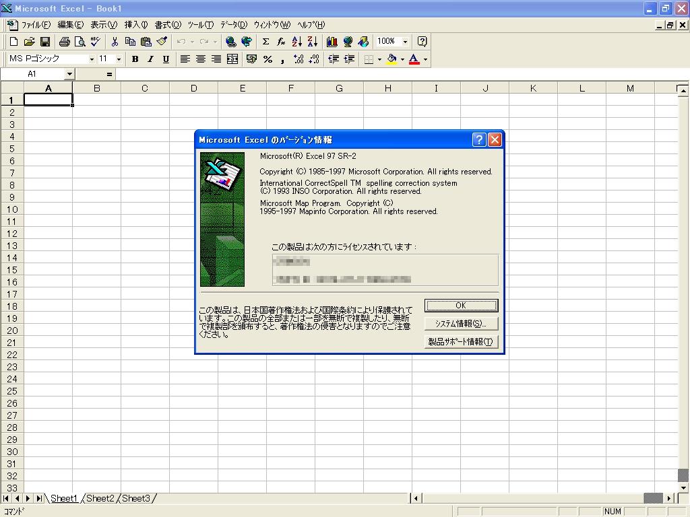
Task: Open the 挿入(I) menu
Action: tap(136, 25)
